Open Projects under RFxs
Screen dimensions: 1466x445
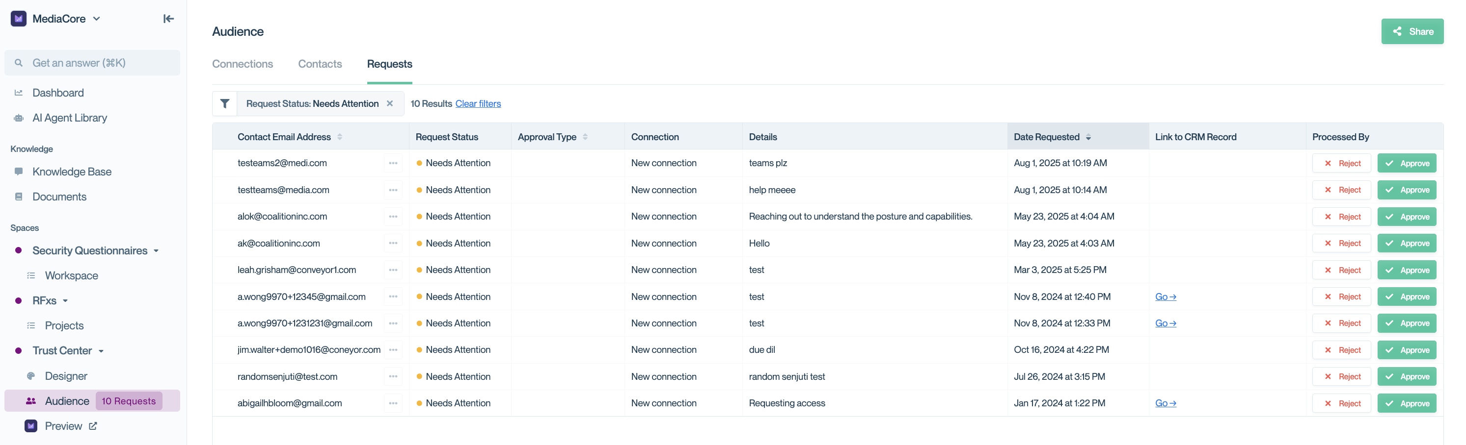click(64, 325)
